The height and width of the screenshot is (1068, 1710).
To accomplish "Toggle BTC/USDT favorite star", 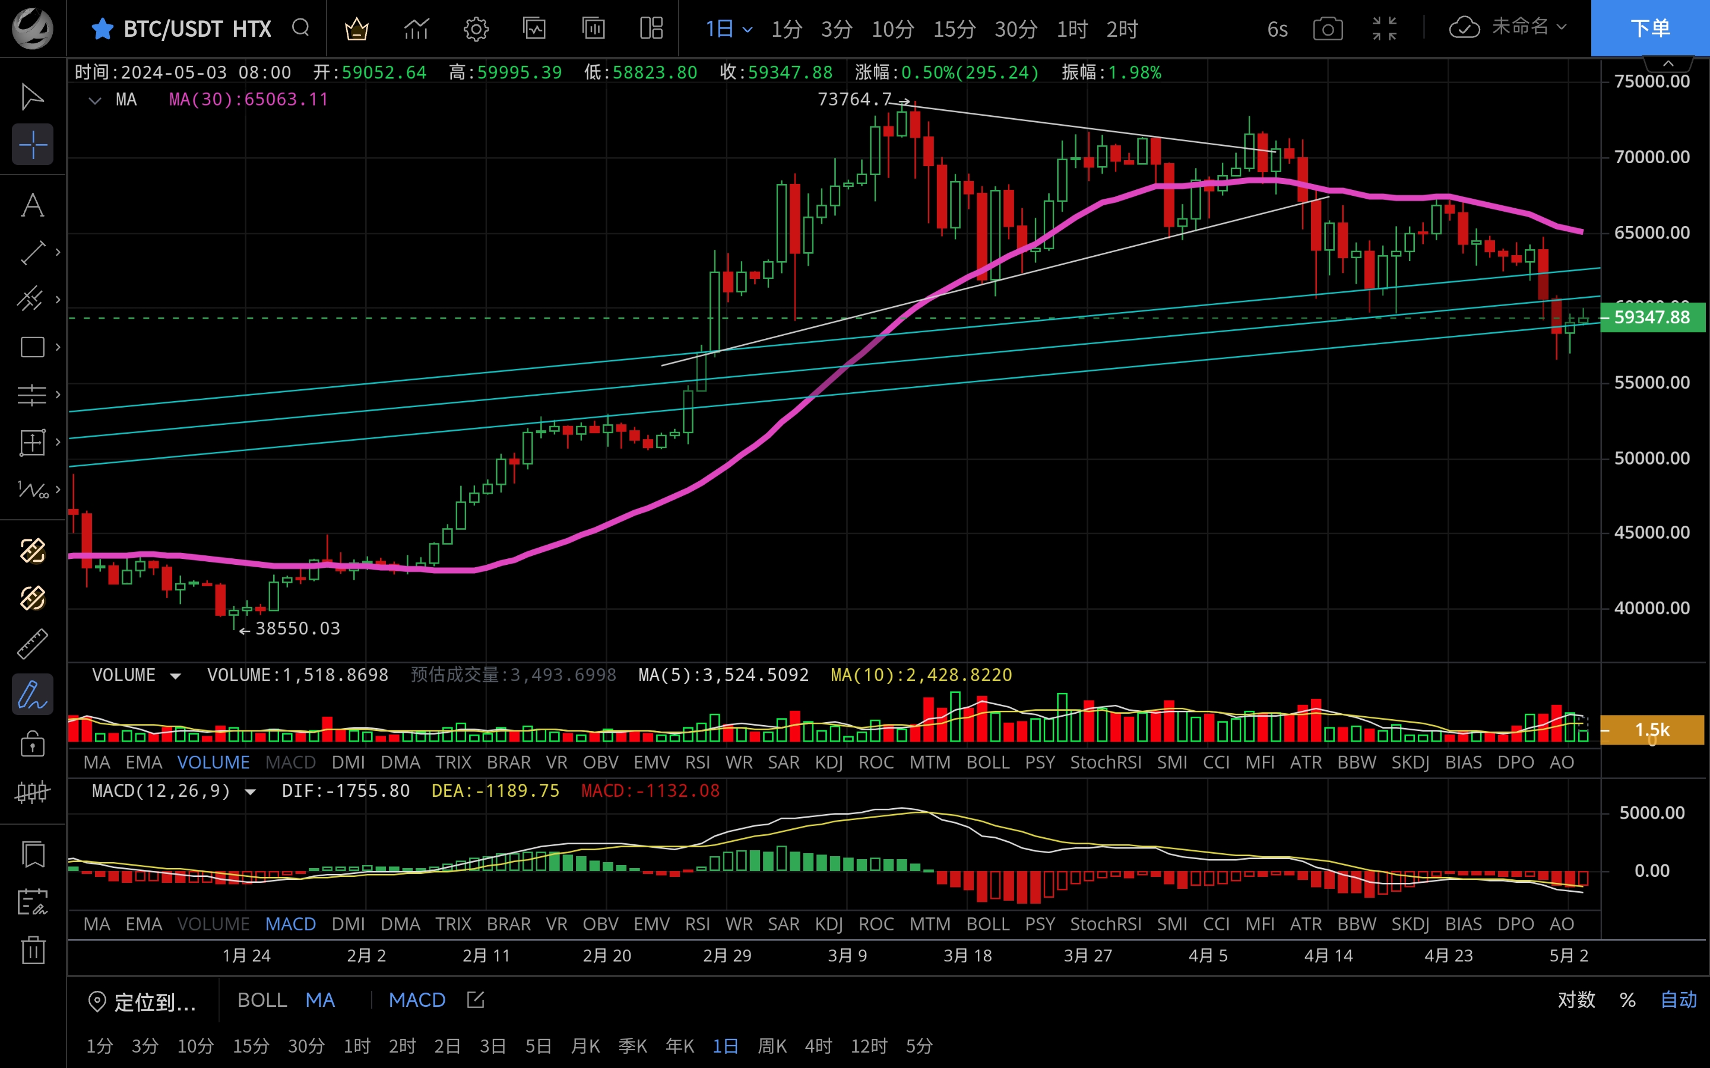I will pyautogui.click(x=103, y=29).
